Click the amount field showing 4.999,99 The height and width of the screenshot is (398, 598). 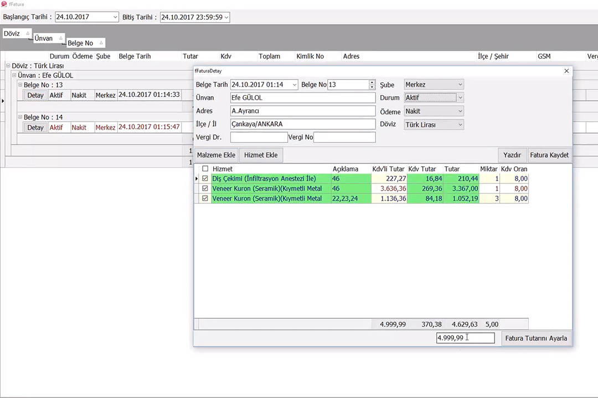pos(465,338)
